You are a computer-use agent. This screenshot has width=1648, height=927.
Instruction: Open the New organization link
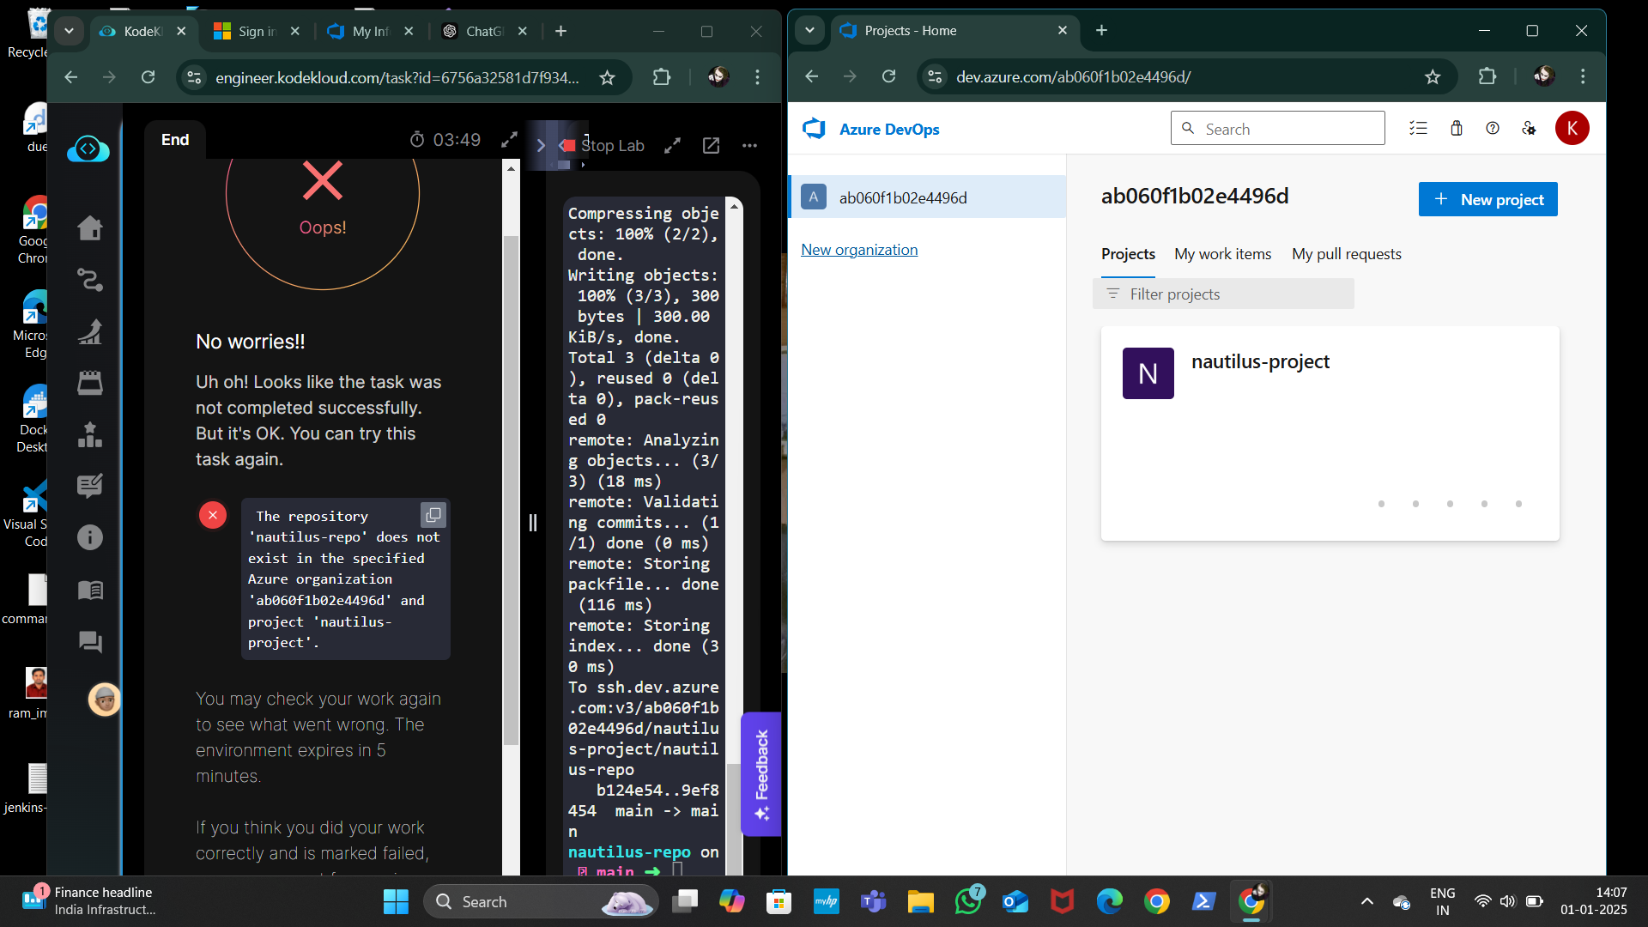tap(859, 250)
